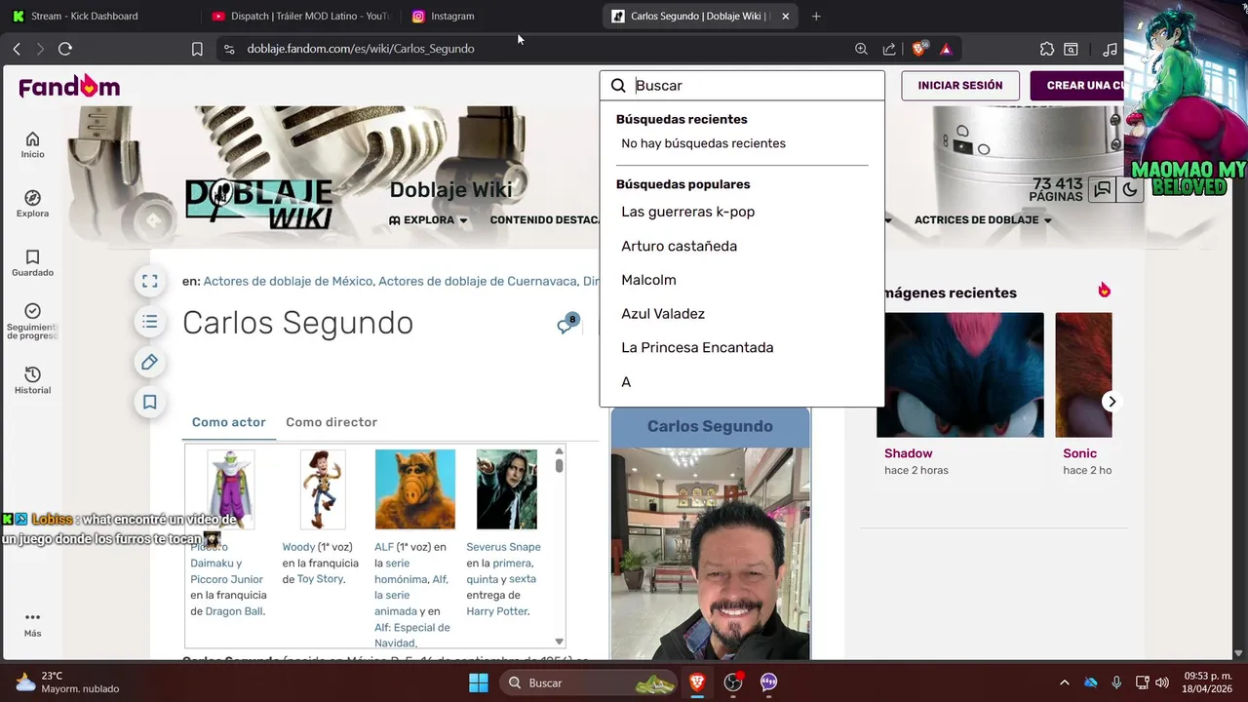The image size is (1248, 702).
Task: Open browser extensions puzzle icon
Action: pyautogui.click(x=1047, y=49)
